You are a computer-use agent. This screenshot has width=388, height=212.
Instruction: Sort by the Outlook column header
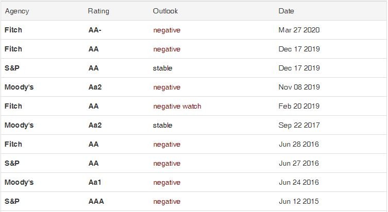point(165,11)
